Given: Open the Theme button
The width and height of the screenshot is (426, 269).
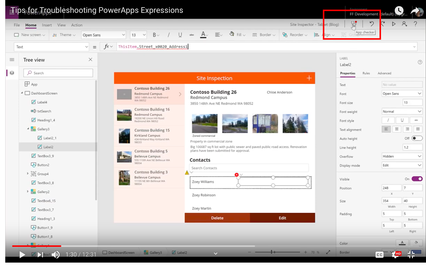Looking at the screenshot, I should click(64, 35).
